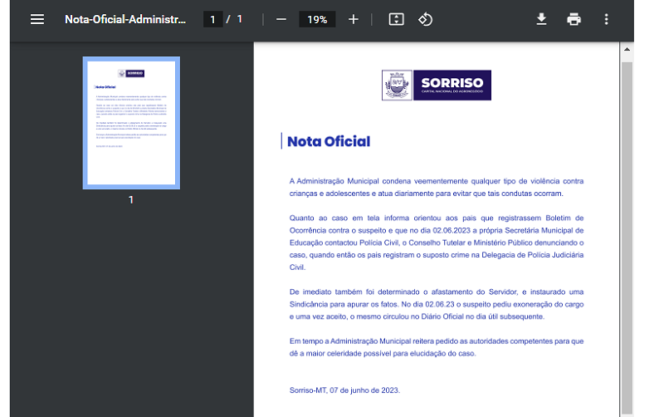Click the paragraph starting with De imediato também
Viewport: 664px width, 417px height.
pyautogui.click(x=437, y=304)
